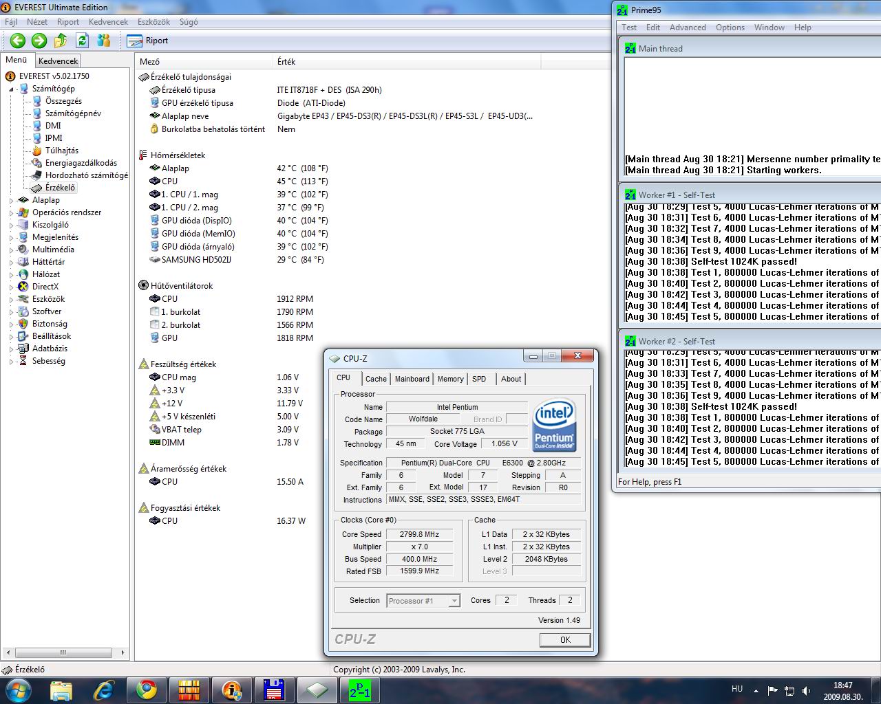Open the Súgó menu in EVEREST

pos(189,22)
